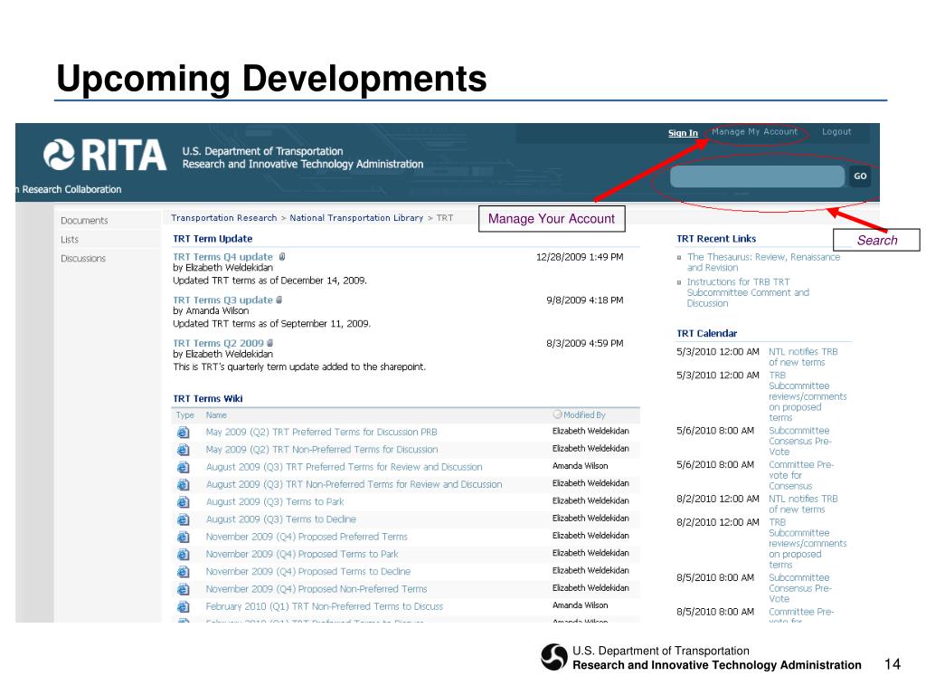
Task: Open Lists in the left navigation
Action: click(69, 239)
